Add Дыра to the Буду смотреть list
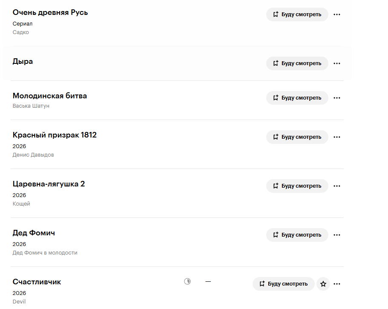388x309 pixels. (x=297, y=63)
